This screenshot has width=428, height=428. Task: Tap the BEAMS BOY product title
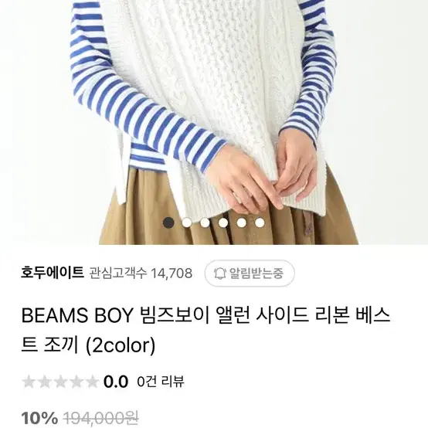click(x=206, y=331)
